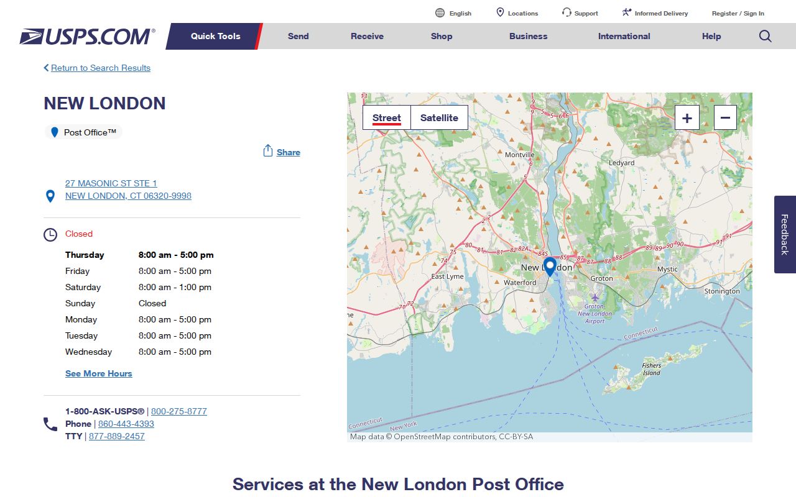The height and width of the screenshot is (497, 796).
Task: Click the Saturday 8:00 am - 1:00 pm hours
Action: coord(175,287)
